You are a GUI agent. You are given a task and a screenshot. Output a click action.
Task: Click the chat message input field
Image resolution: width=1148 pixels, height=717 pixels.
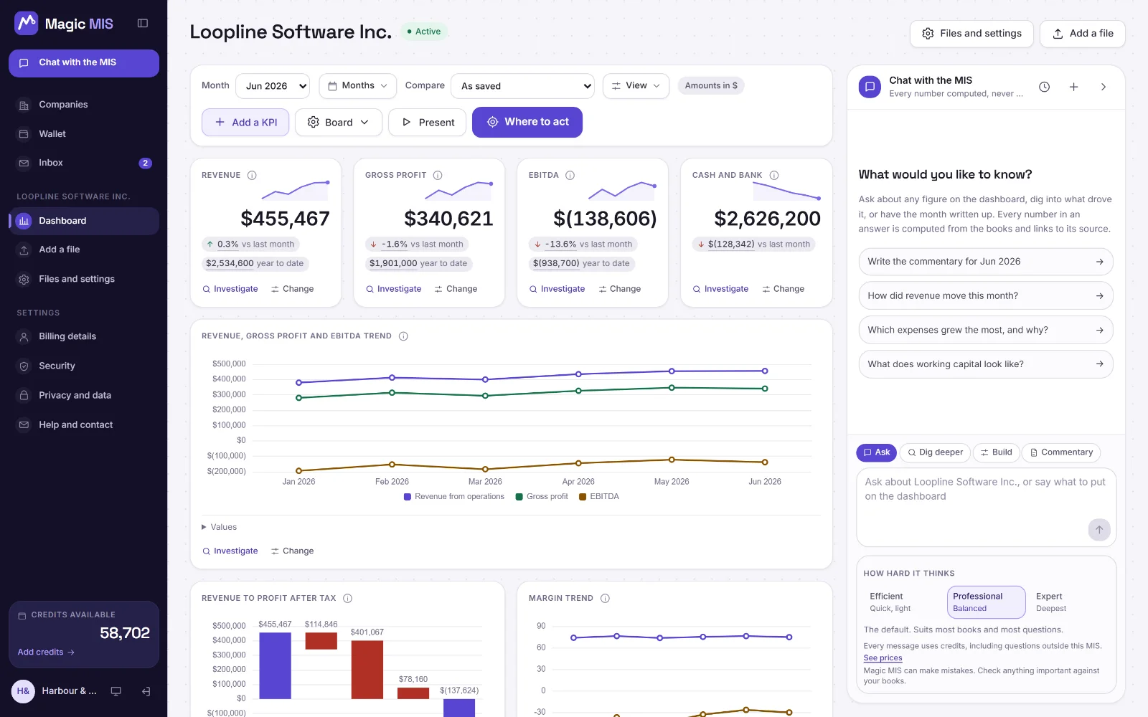[x=986, y=507]
